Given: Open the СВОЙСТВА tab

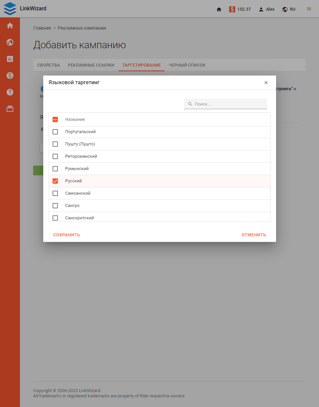Looking at the screenshot, I should 48,65.
